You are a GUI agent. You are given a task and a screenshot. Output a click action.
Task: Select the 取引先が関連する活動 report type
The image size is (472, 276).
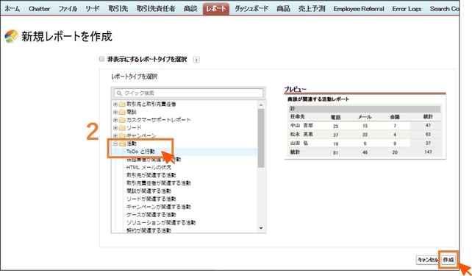click(151, 175)
